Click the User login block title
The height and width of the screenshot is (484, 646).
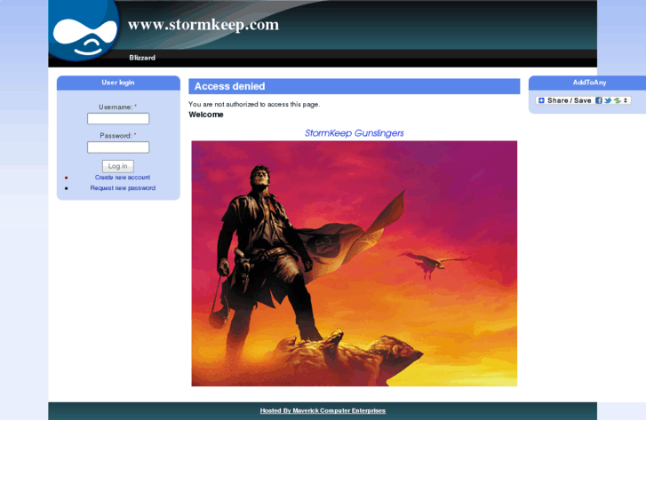pos(118,83)
